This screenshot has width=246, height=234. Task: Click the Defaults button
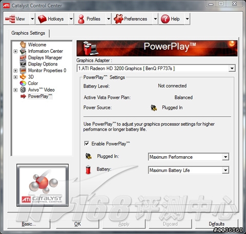coord(216,224)
